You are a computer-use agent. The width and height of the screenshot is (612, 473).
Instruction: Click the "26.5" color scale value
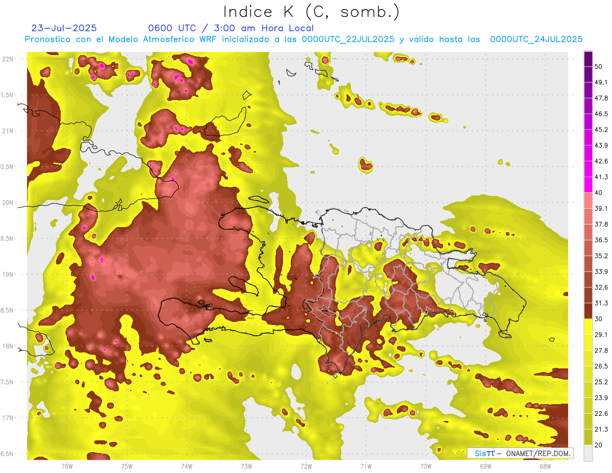[601, 366]
